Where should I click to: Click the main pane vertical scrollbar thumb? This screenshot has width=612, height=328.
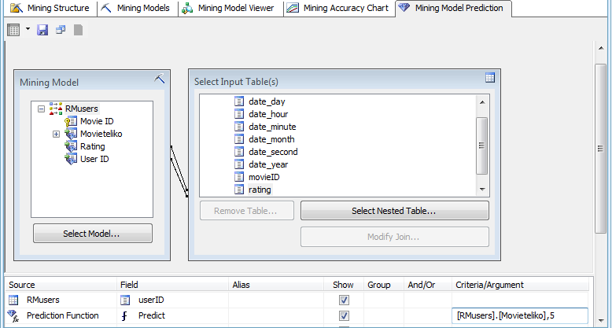601,148
